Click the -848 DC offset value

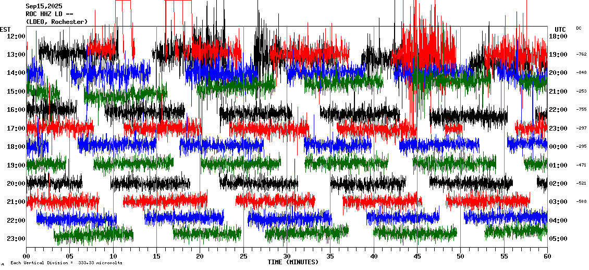(x=582, y=73)
